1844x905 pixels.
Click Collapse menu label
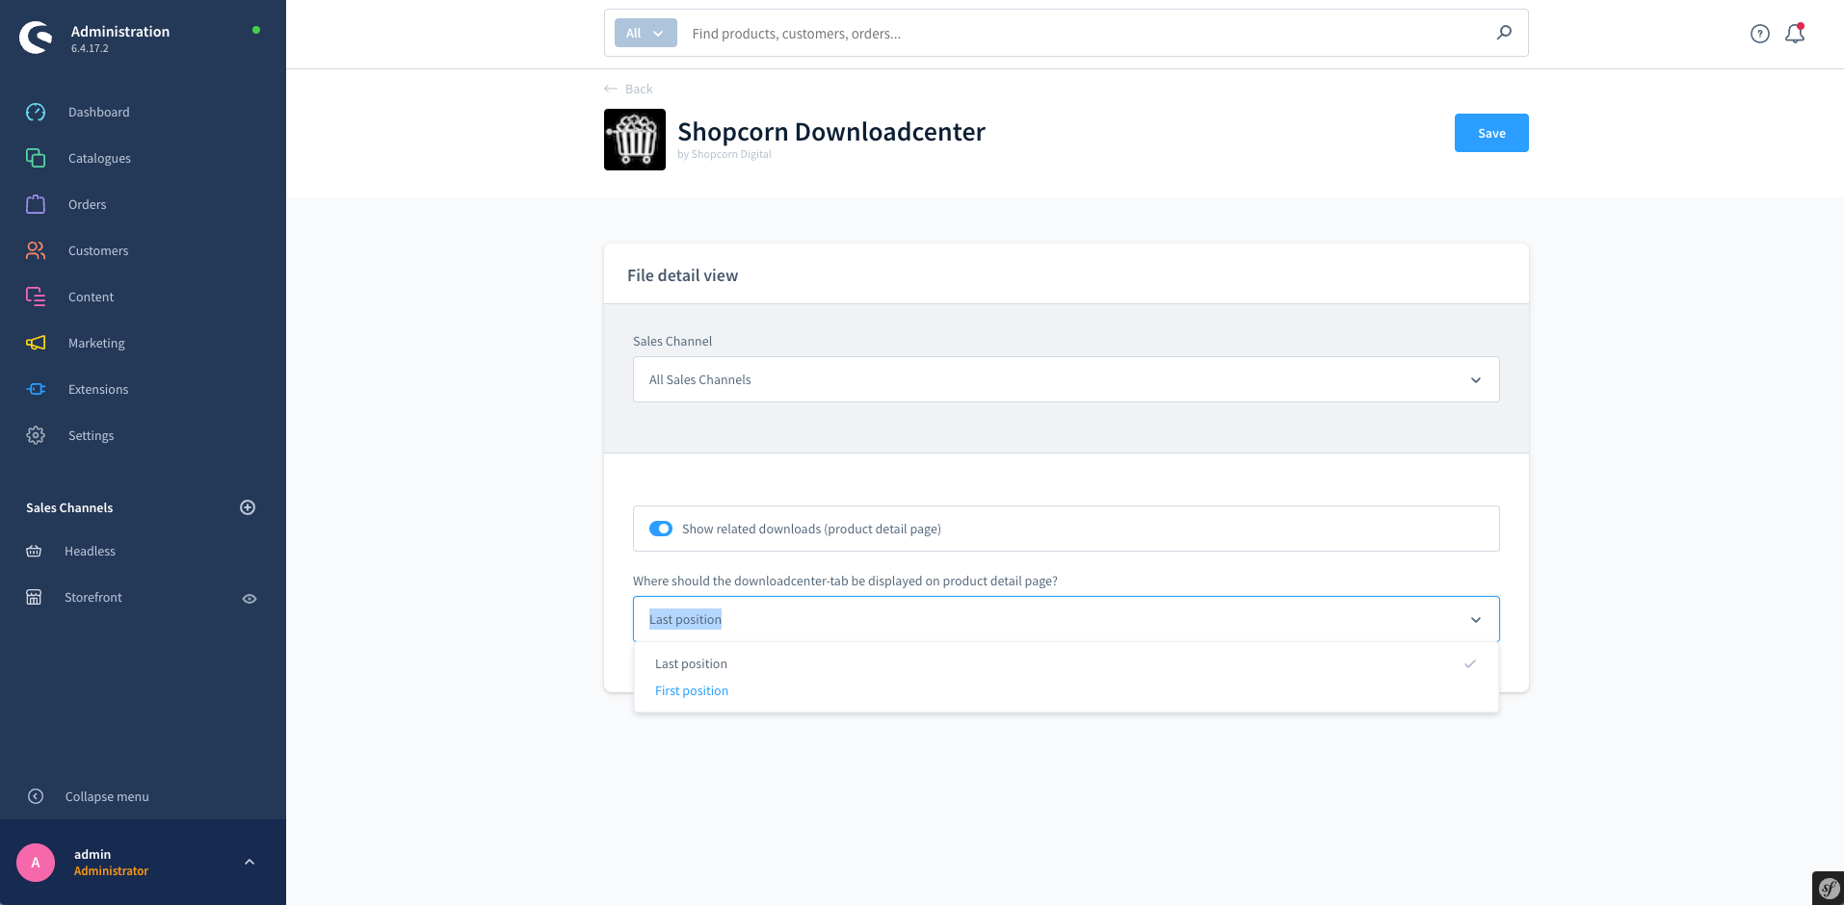coord(107,796)
